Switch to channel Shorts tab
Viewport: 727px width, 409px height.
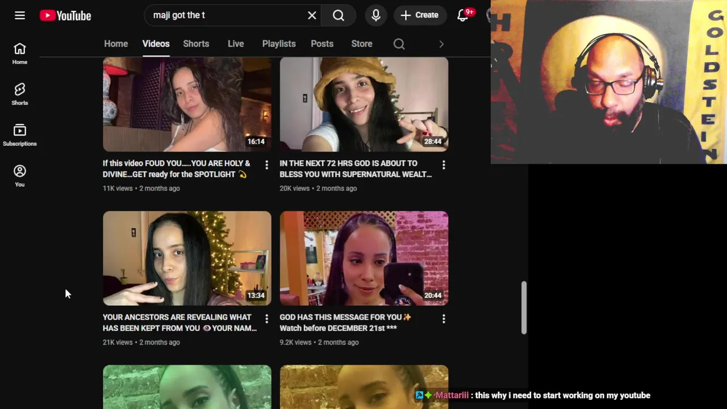pyautogui.click(x=196, y=44)
